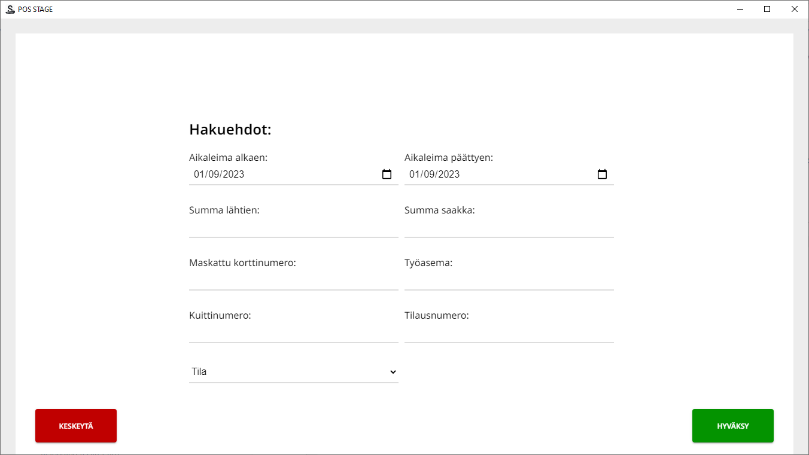The width and height of the screenshot is (809, 455).
Task: Select the Maskattu korttinumero input field
Action: (x=293, y=280)
